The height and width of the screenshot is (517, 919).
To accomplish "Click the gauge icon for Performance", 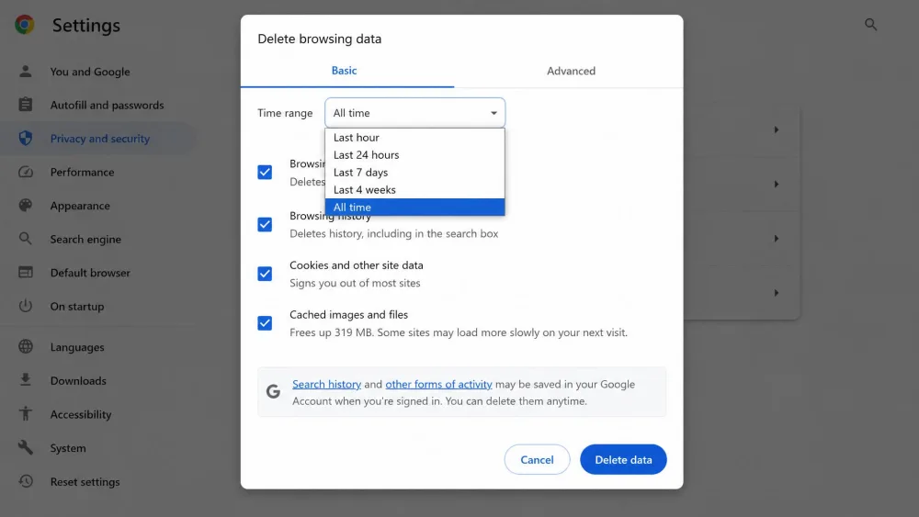I will [25, 172].
